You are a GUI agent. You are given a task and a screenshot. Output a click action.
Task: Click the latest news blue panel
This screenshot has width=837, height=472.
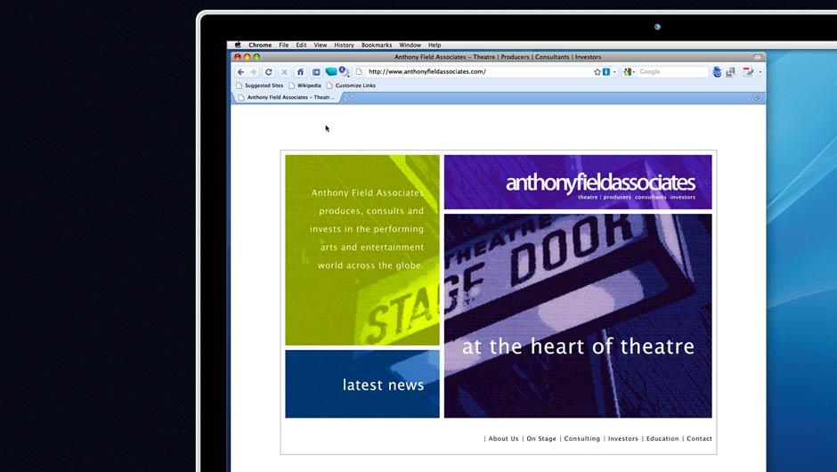(x=362, y=384)
